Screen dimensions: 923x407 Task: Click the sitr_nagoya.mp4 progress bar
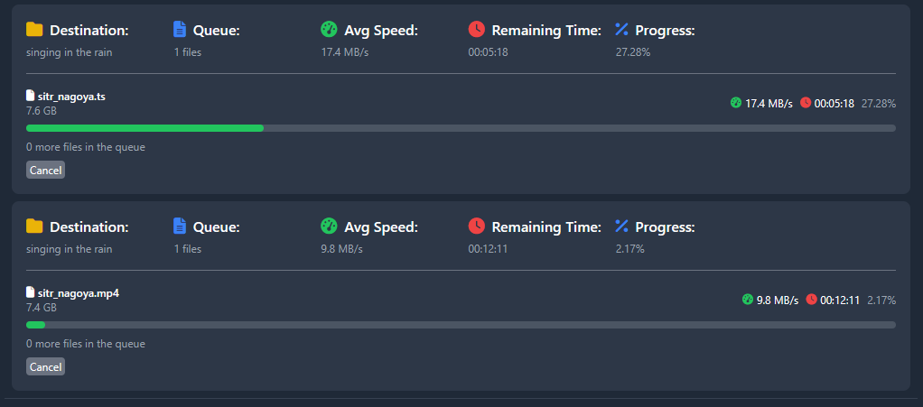click(x=461, y=325)
